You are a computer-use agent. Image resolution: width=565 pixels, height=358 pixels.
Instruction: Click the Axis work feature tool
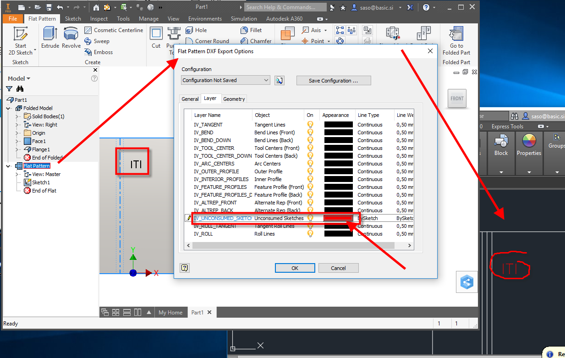coord(312,30)
